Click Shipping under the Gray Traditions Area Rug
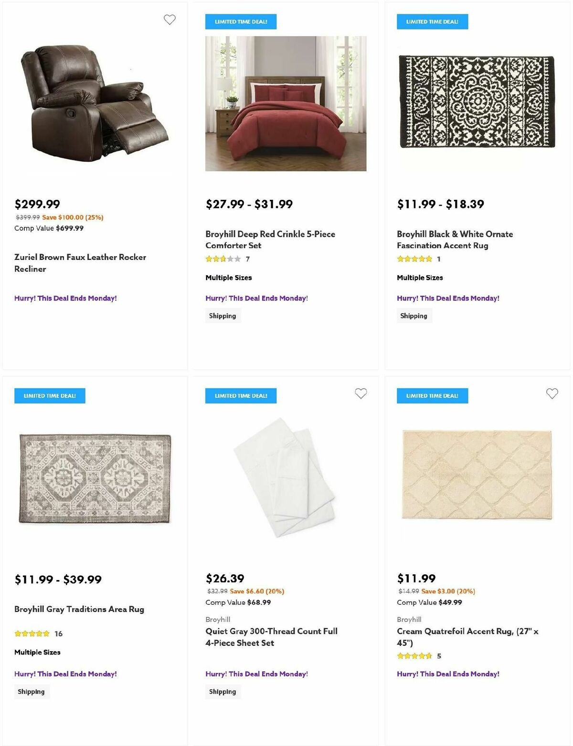 click(32, 691)
